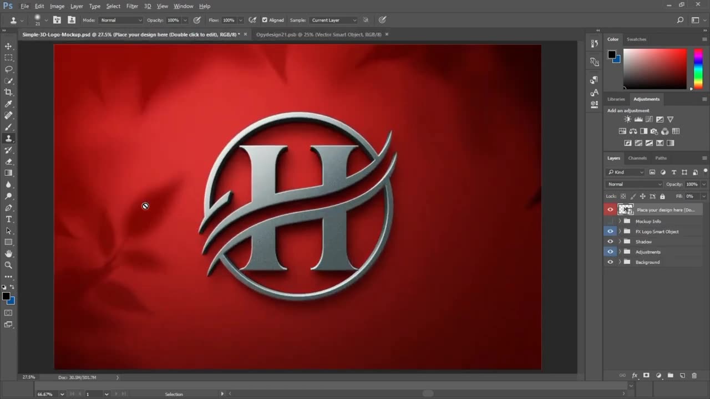Toggle the Aligned checkbox
This screenshot has height=399, width=710.
[265, 20]
